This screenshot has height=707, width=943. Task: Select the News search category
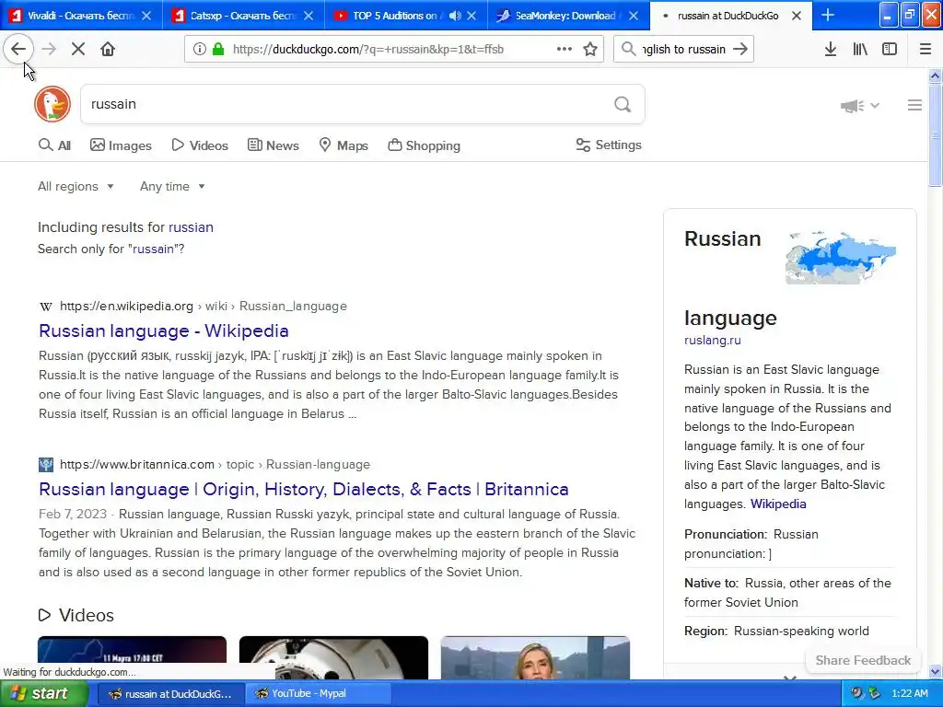point(274,145)
